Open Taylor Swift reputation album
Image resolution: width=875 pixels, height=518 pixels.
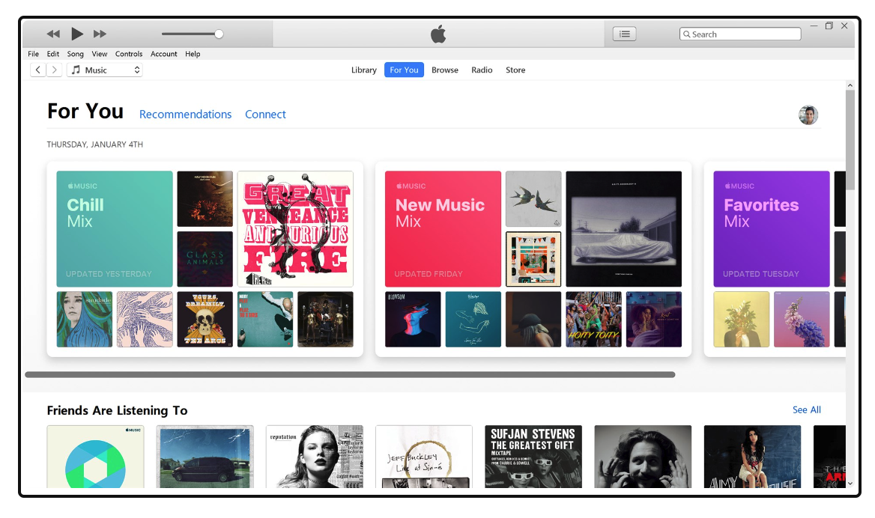pos(315,457)
